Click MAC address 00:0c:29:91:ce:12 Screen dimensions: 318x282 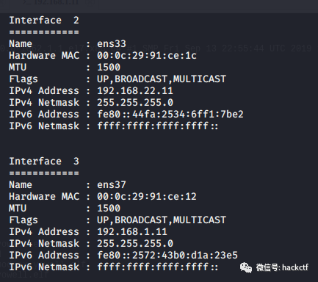point(147,197)
